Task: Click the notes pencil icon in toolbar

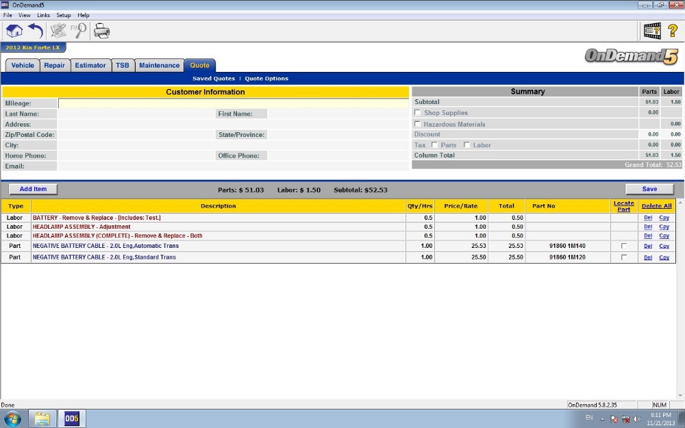Action: click(x=58, y=31)
